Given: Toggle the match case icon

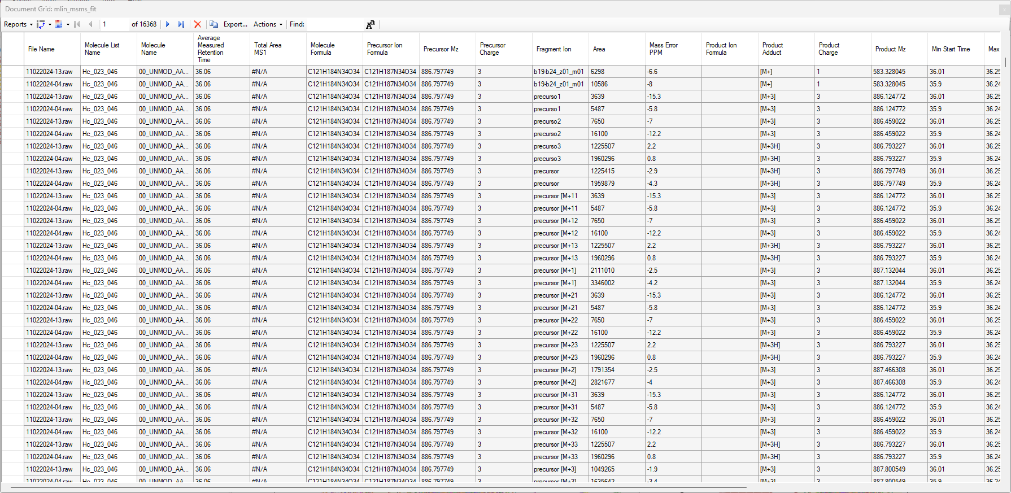Looking at the screenshot, I should (370, 24).
